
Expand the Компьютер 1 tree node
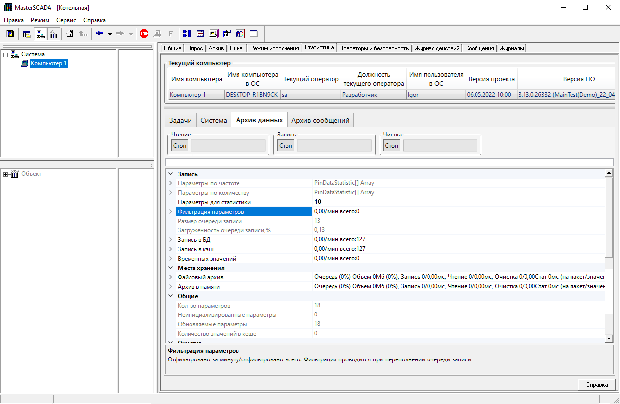[15, 63]
